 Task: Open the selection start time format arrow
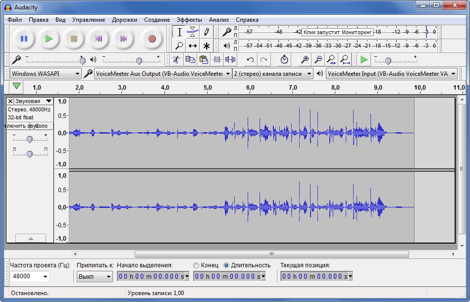[x=187, y=276]
